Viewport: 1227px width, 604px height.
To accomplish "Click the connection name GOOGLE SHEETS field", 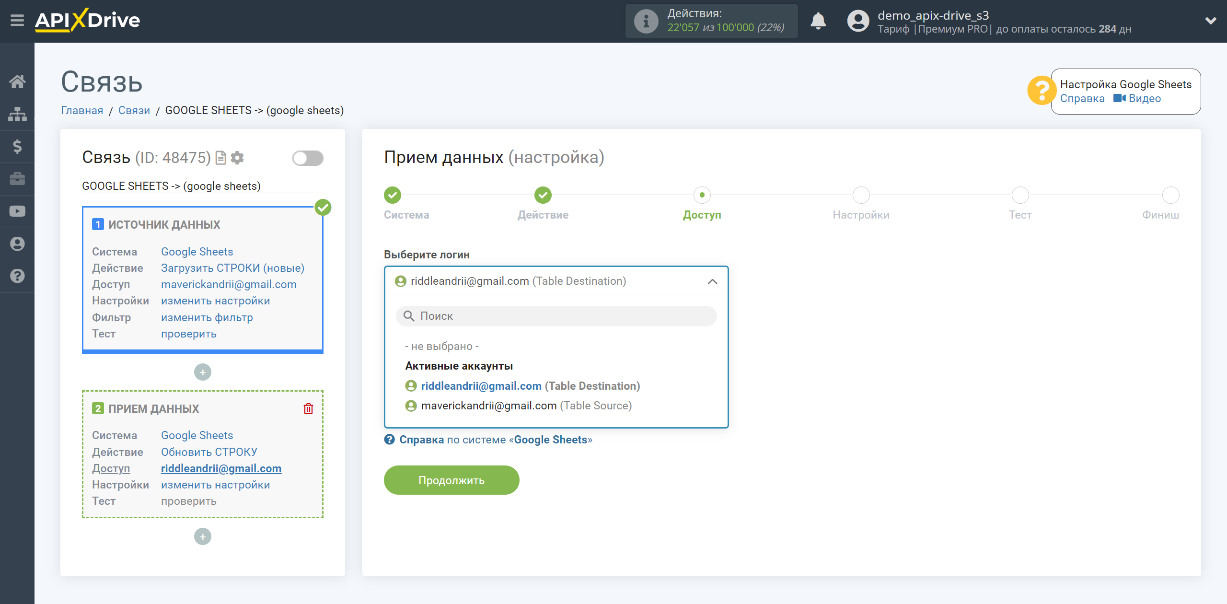I will point(202,186).
